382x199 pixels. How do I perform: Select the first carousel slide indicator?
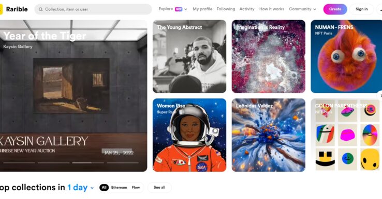coord(19,163)
